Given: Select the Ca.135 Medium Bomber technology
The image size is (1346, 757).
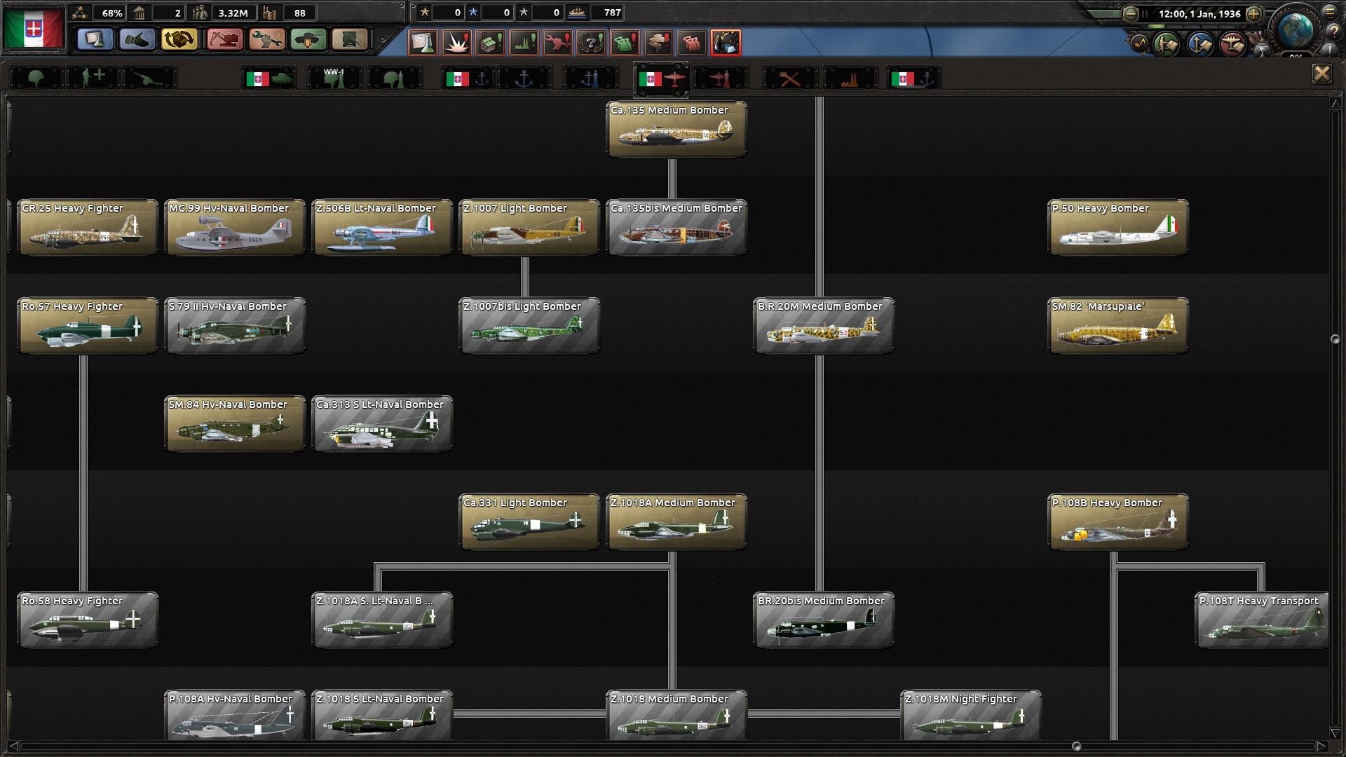Looking at the screenshot, I should [x=676, y=130].
